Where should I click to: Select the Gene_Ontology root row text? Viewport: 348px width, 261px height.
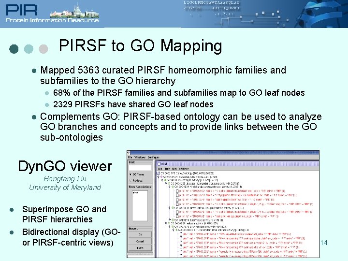tap(188, 173)
